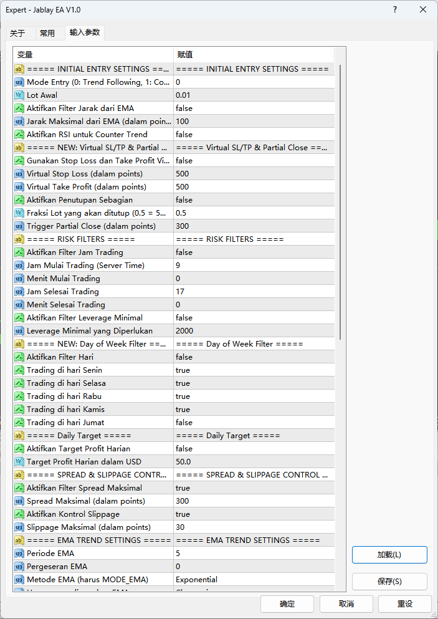Image resolution: width=438 pixels, height=619 pixels.
Task: Edit the Spread Maksimal value field 300
Action: 254,501
